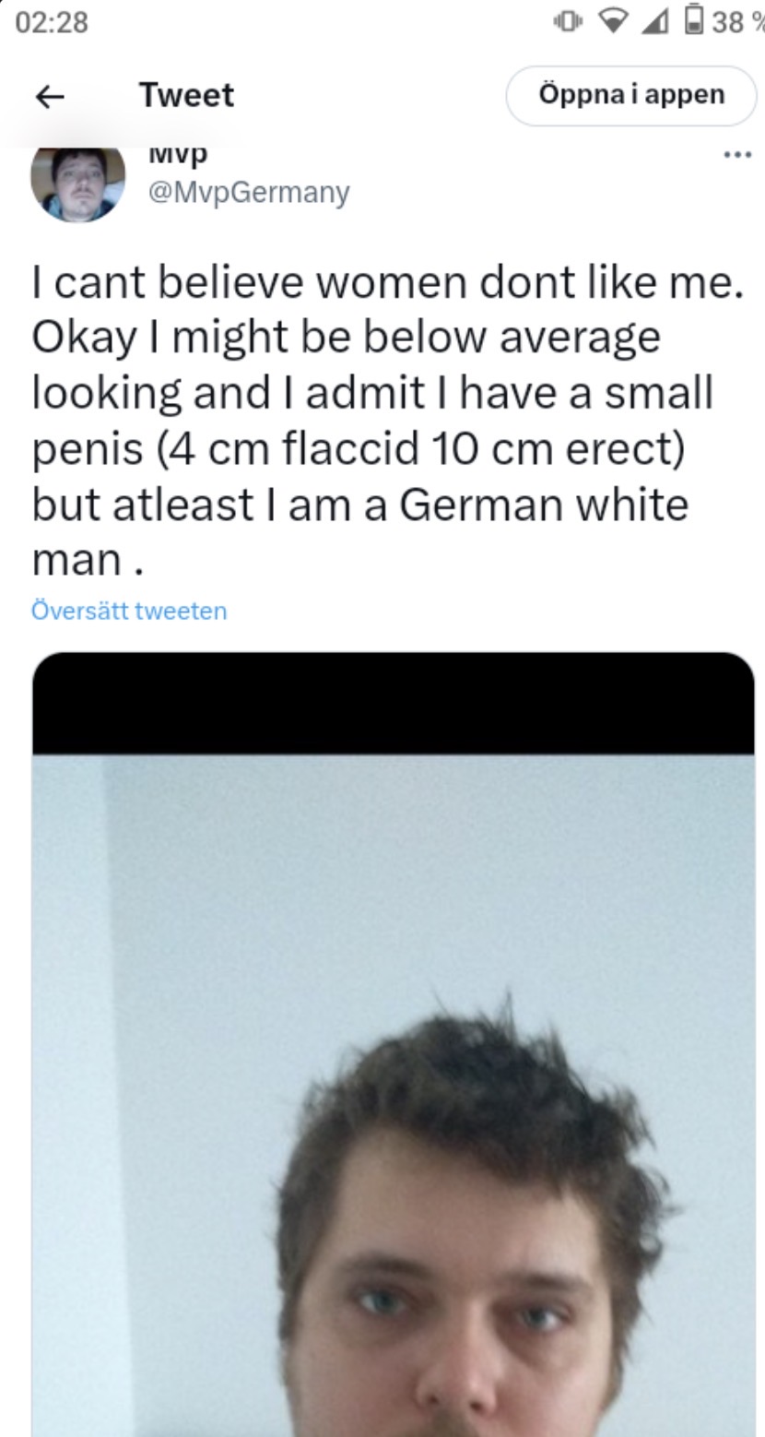Open the @MvpGermany handle
Screen dimensions: 765x1437
point(248,193)
